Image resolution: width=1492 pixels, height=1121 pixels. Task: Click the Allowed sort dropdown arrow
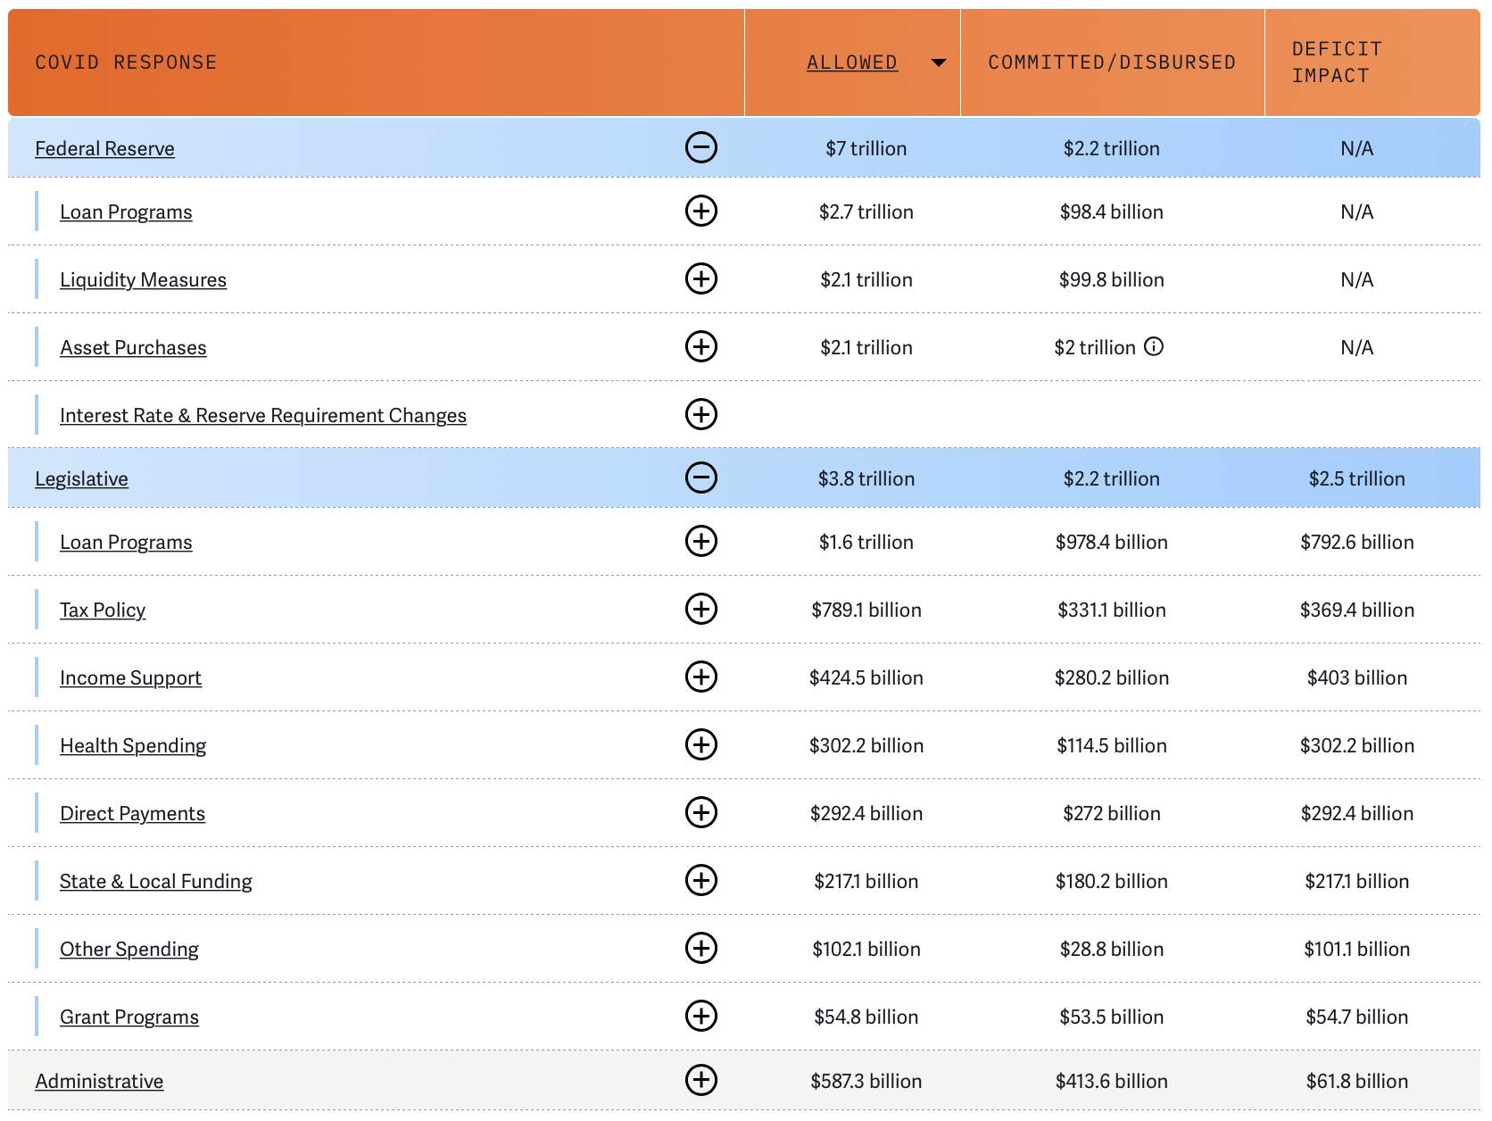pos(938,62)
